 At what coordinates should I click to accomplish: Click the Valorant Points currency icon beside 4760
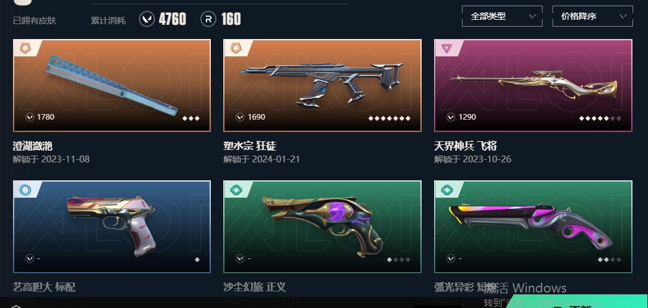click(147, 19)
